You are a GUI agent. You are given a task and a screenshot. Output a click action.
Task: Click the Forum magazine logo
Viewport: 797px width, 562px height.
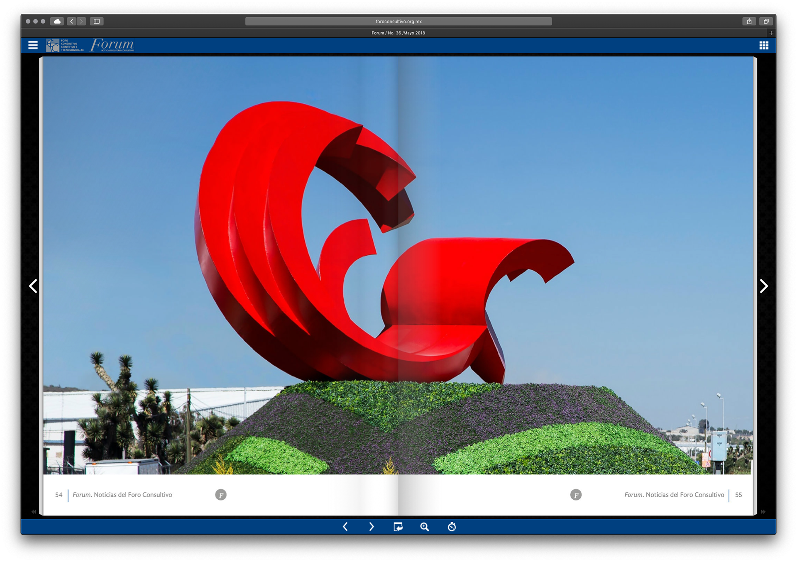[x=112, y=45]
